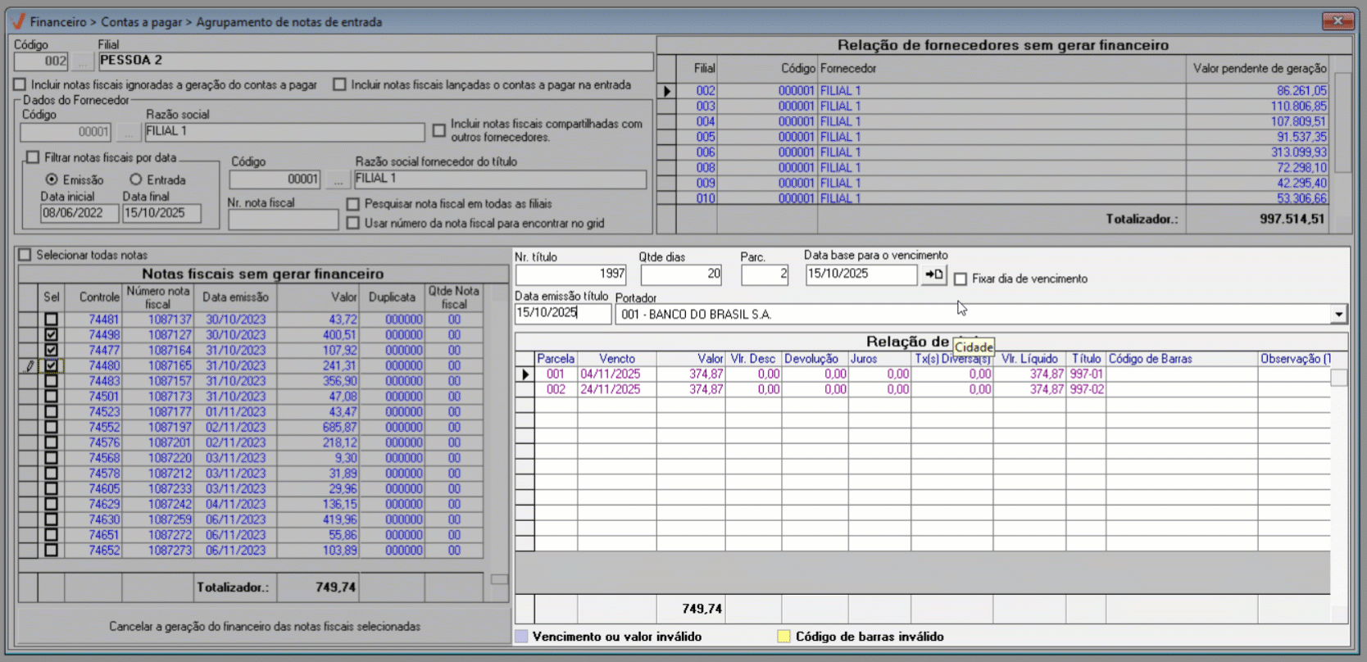Viewport: 1367px width, 662px height.
Task: Open the Filial lookup button beside code 002
Action: (x=82, y=61)
